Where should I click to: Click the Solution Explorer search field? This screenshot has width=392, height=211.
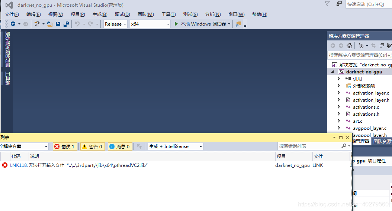click(x=360, y=55)
